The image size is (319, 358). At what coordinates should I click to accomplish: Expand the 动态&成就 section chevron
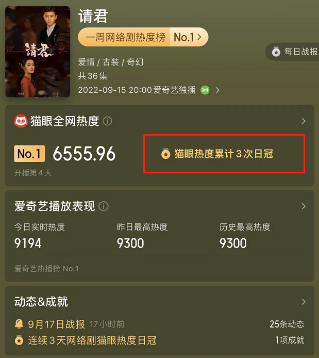coord(304,302)
